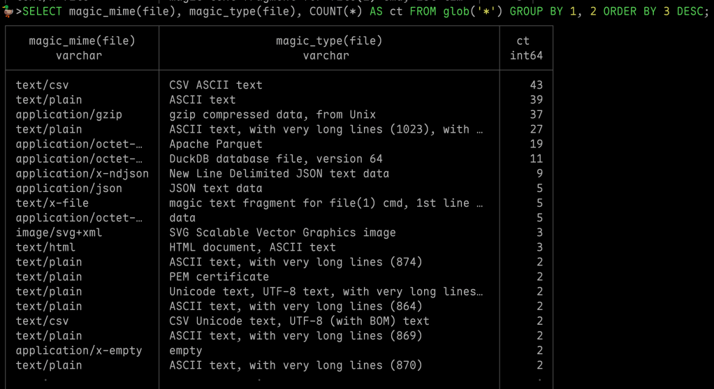Click the ct column header
The height and width of the screenshot is (389, 714).
click(523, 41)
